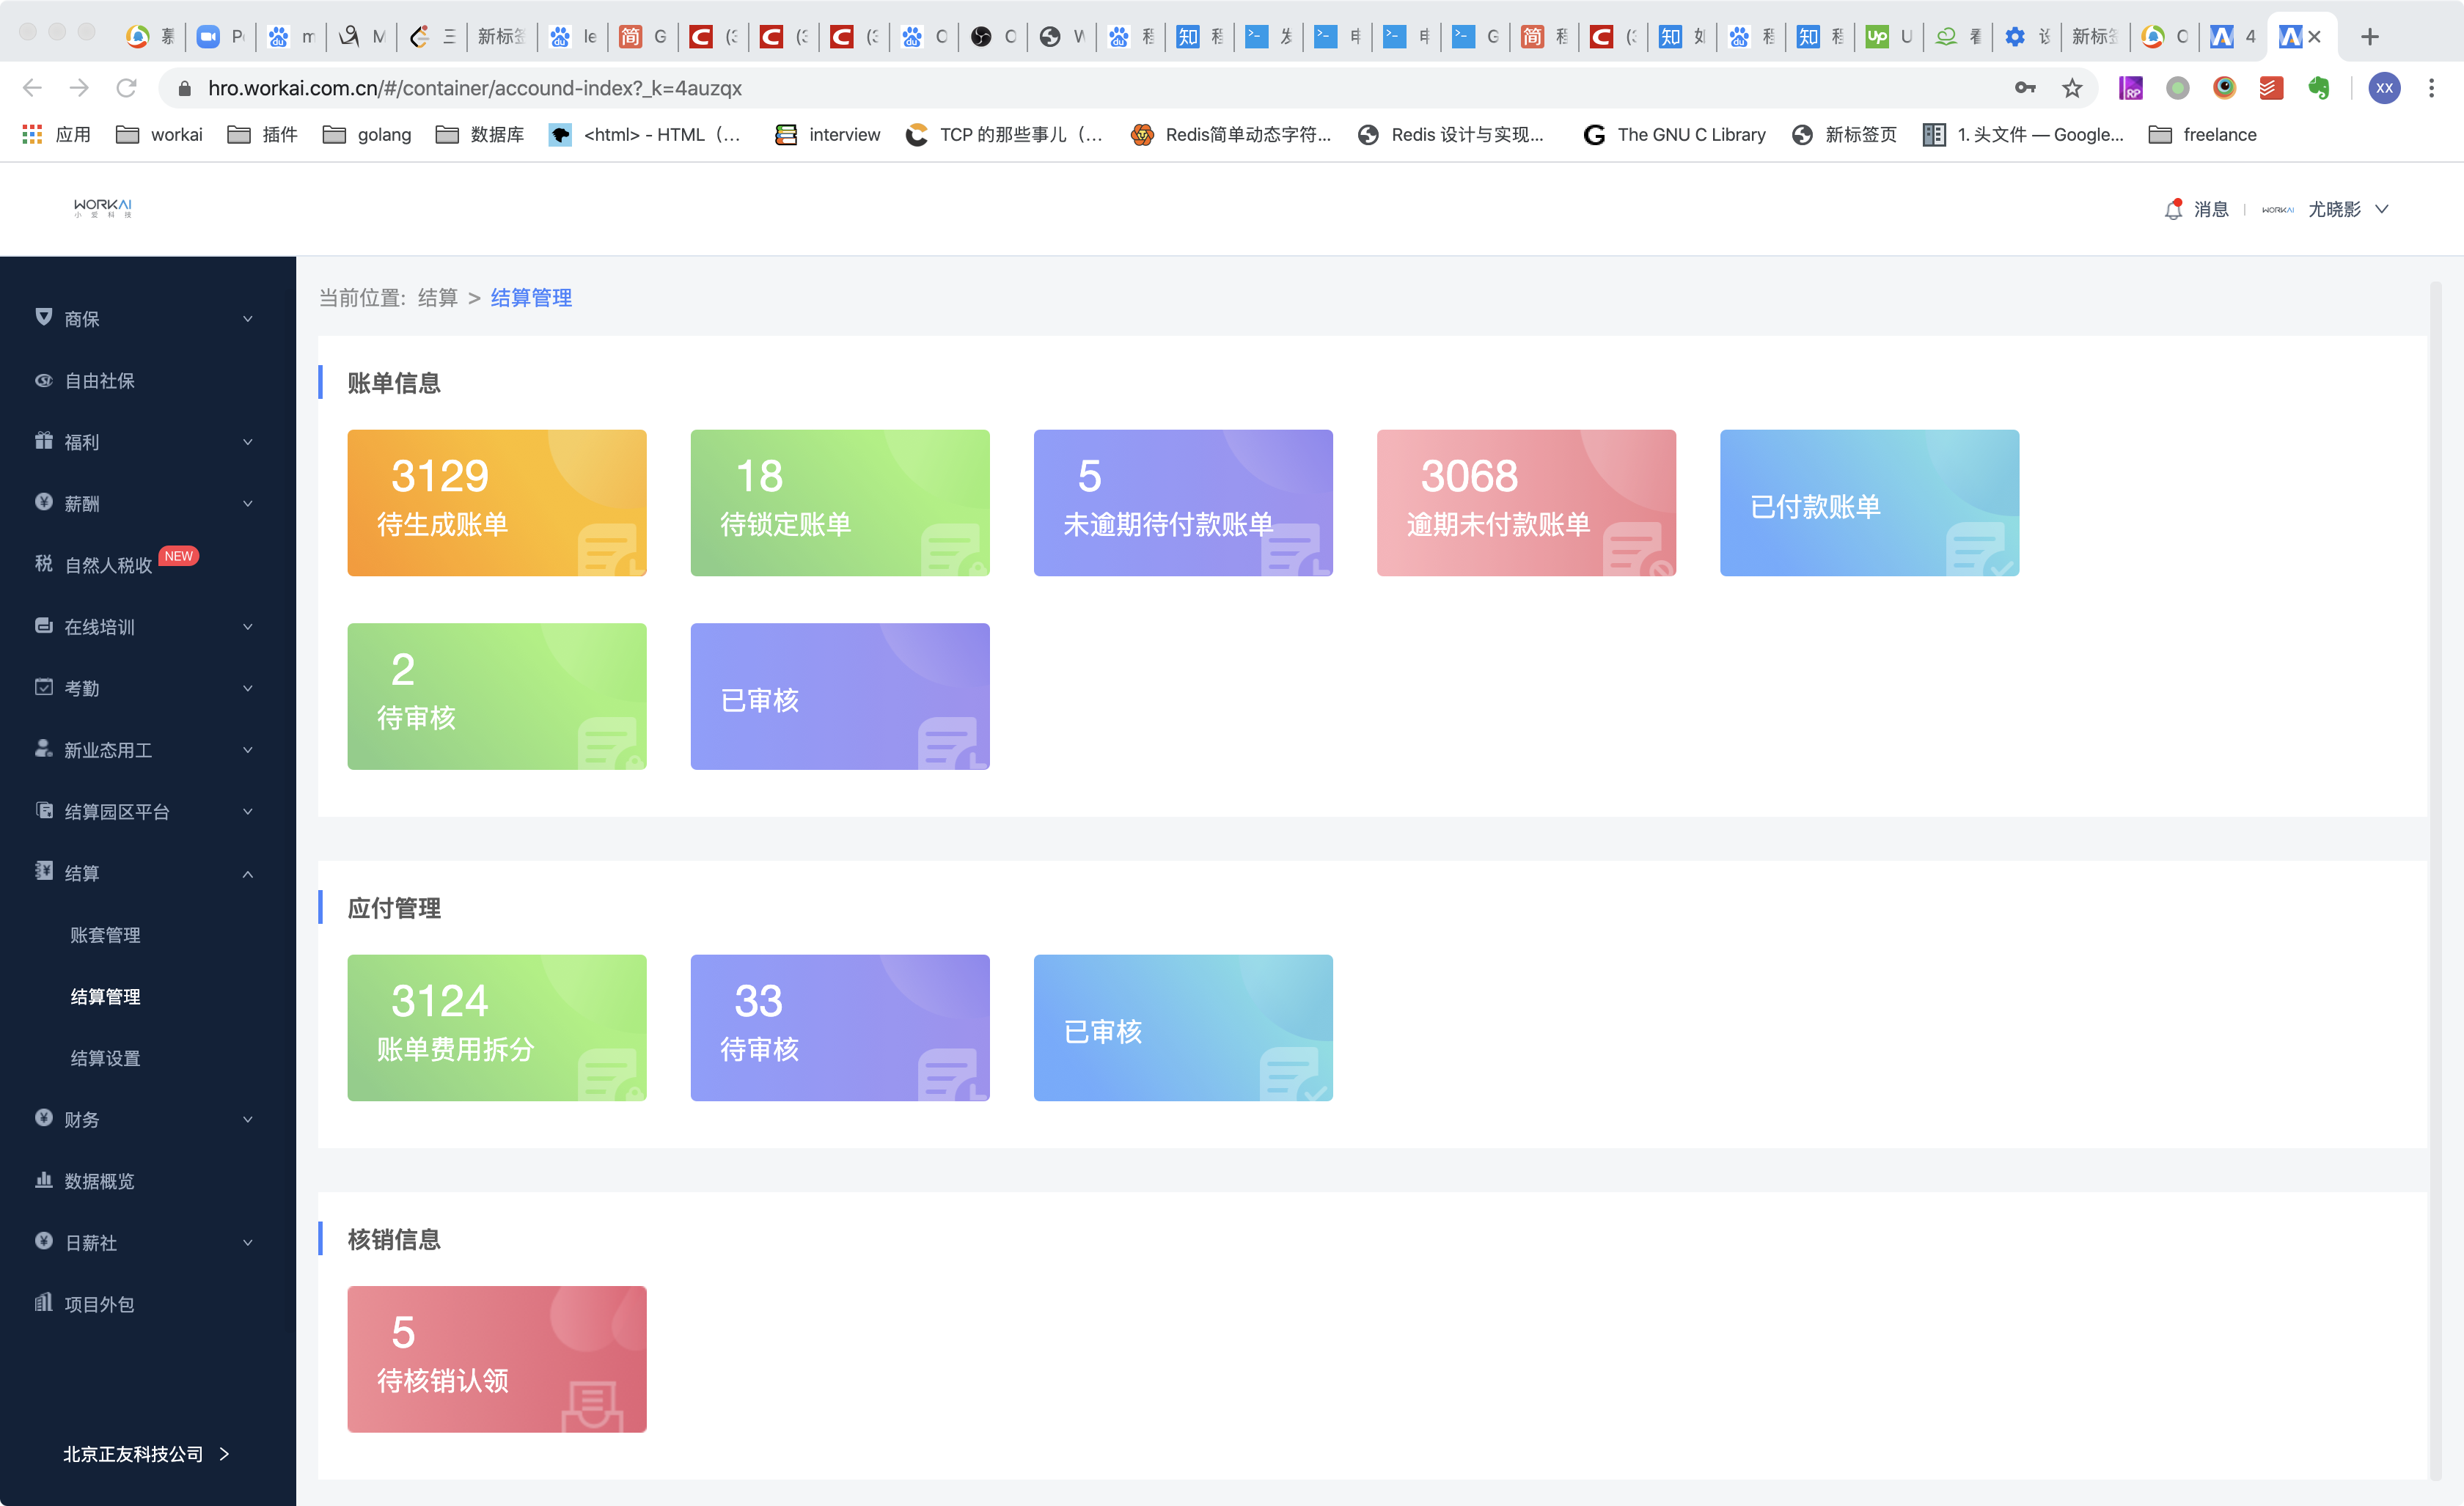Open the 3129 待生成账单 card
The image size is (2464, 1506).
pyautogui.click(x=496, y=502)
